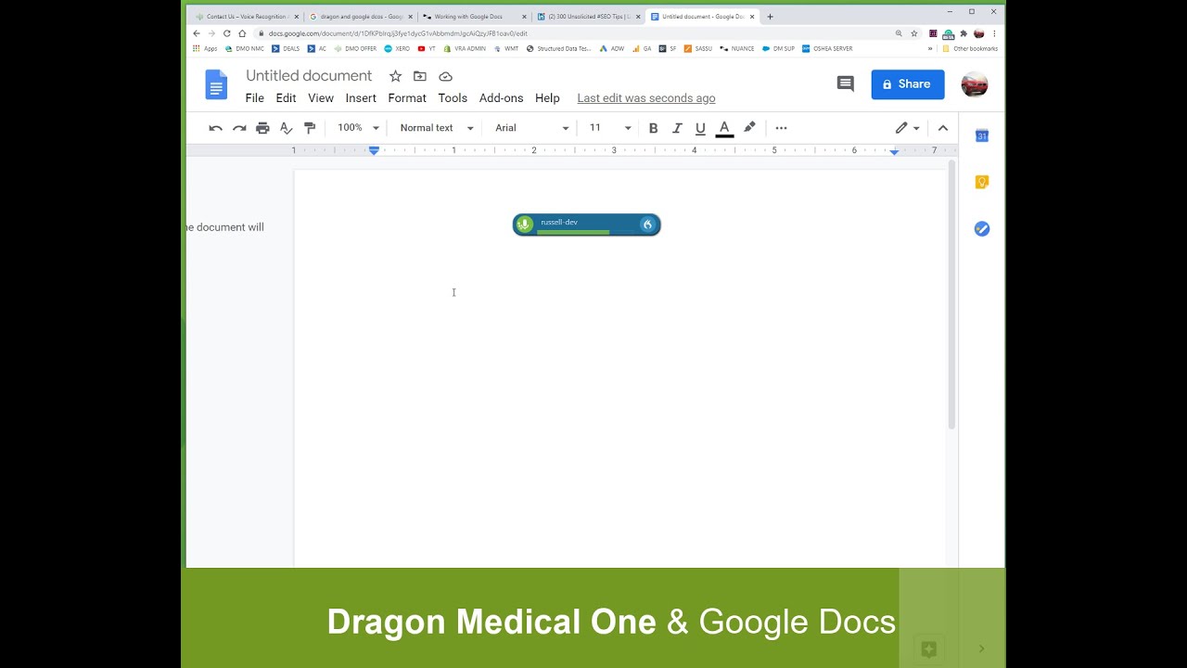Click the right indent marker on ruler
Viewport: 1187px width, 668px height.
point(894,151)
